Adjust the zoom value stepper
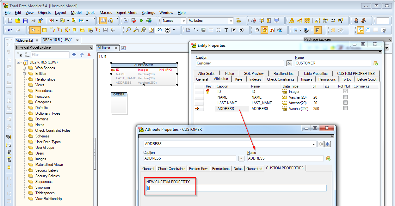This screenshot has height=206, width=395. click(168, 30)
